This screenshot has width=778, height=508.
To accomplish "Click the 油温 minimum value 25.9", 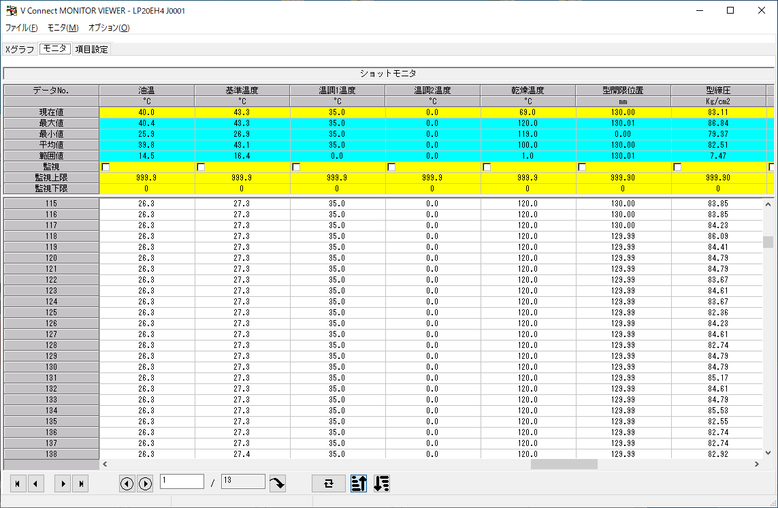I will [x=146, y=134].
